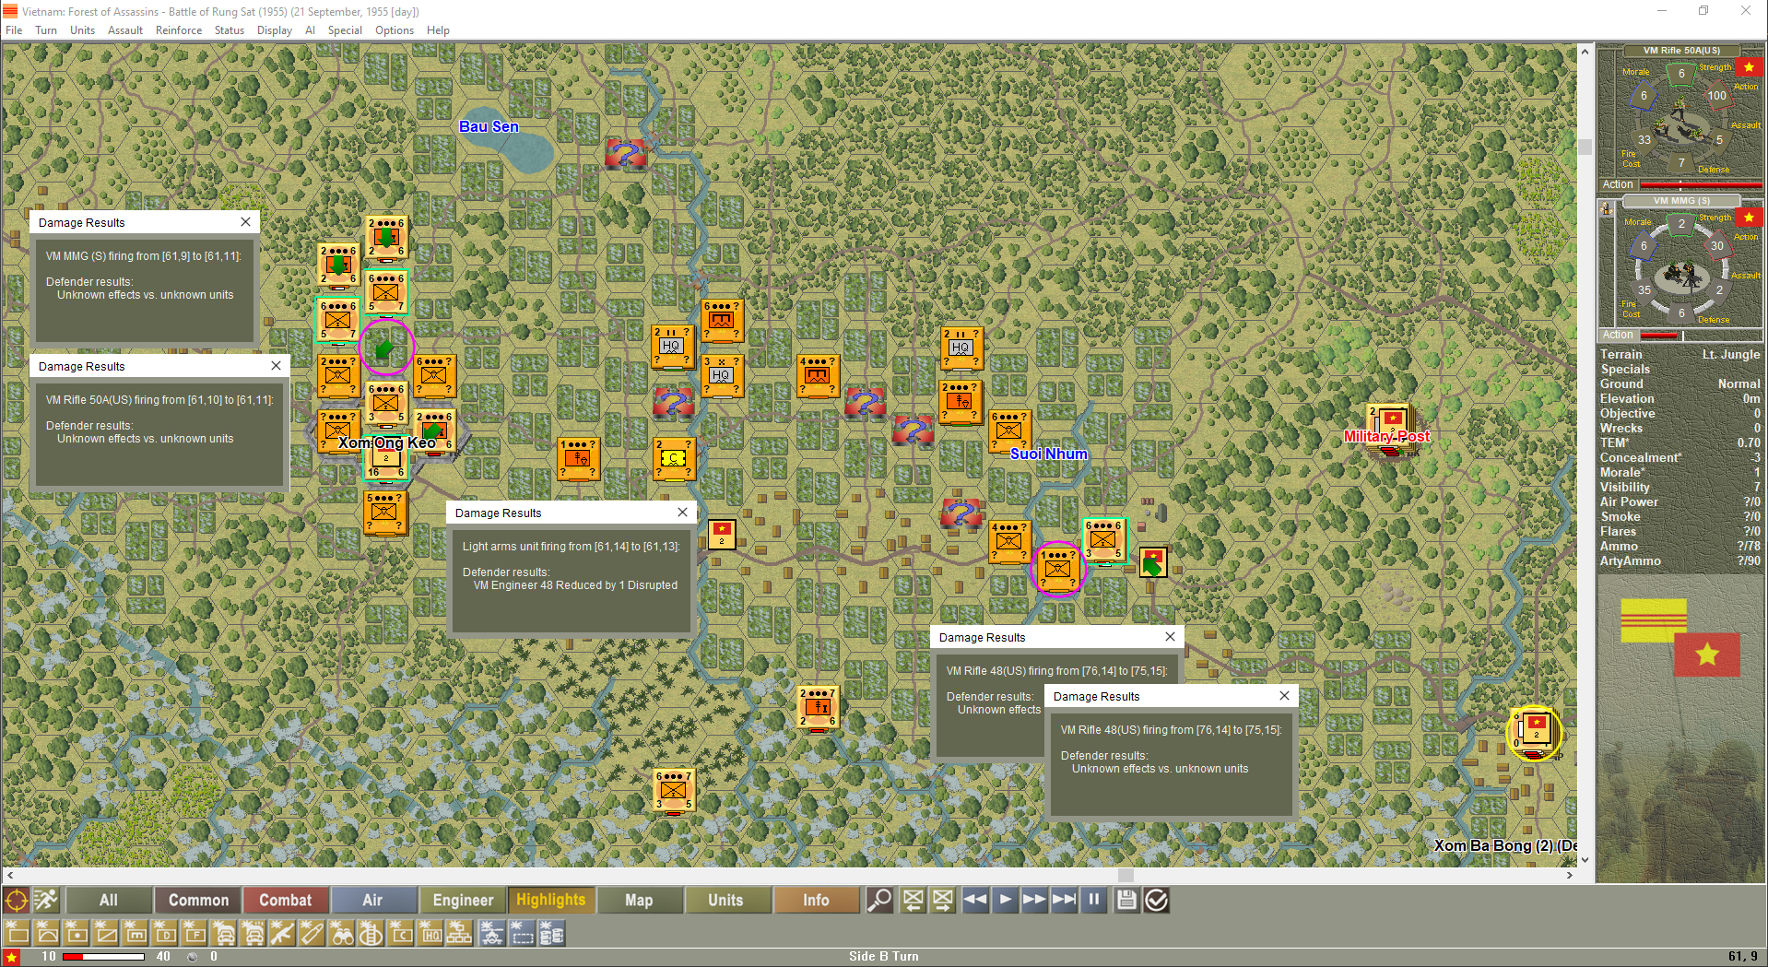This screenshot has height=967, width=1768.
Task: Click the dot-in-rectangle highlight icon
Action: [x=77, y=933]
